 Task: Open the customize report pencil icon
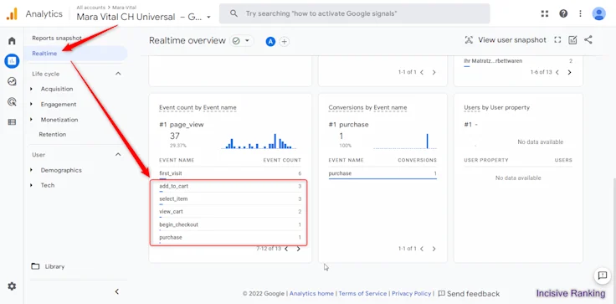click(x=572, y=40)
